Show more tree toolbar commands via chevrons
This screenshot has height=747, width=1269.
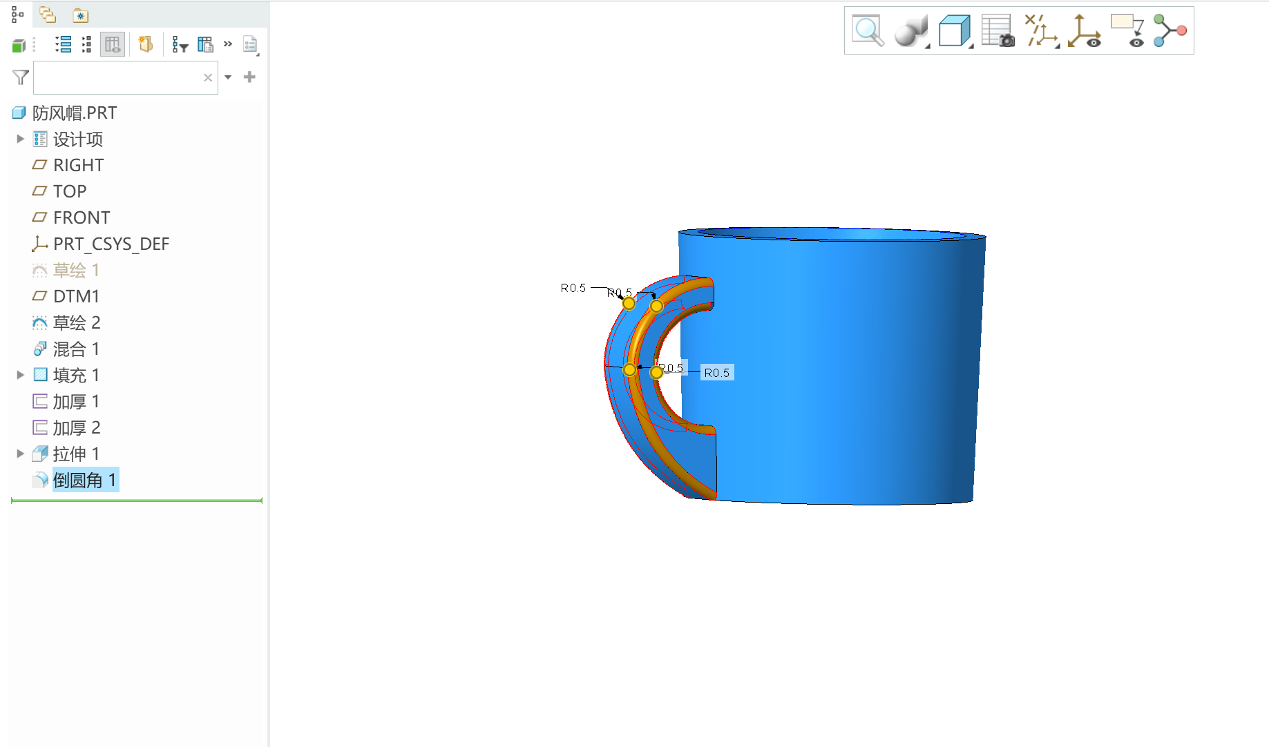tap(228, 44)
